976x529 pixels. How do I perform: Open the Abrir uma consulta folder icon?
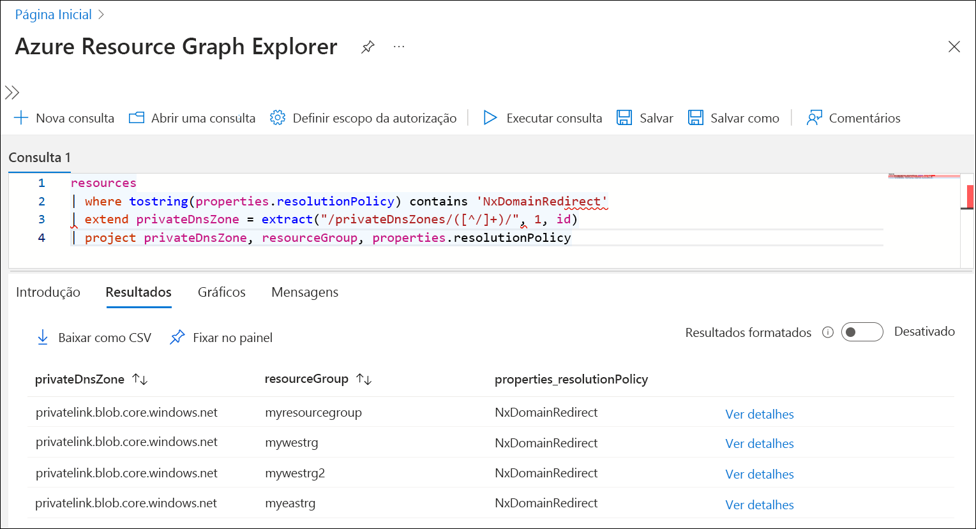coord(137,118)
